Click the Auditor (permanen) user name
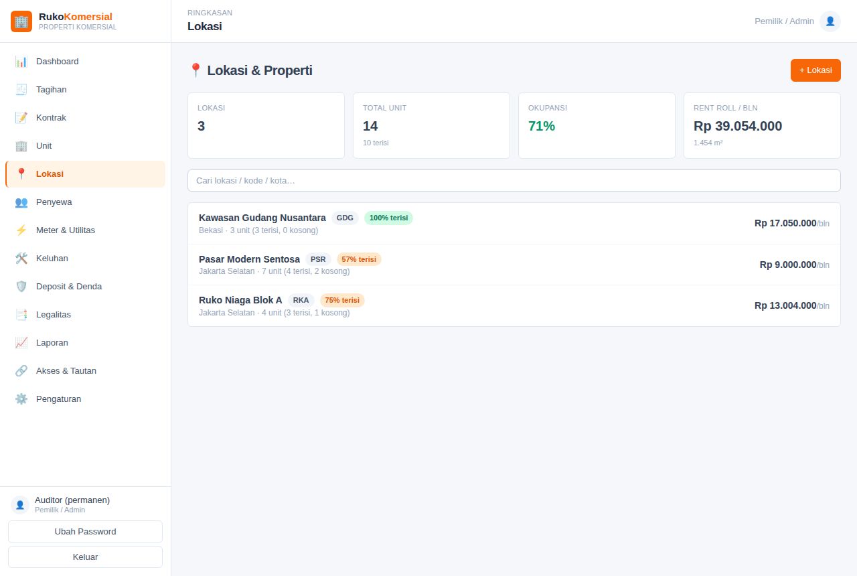857x576 pixels. point(72,500)
